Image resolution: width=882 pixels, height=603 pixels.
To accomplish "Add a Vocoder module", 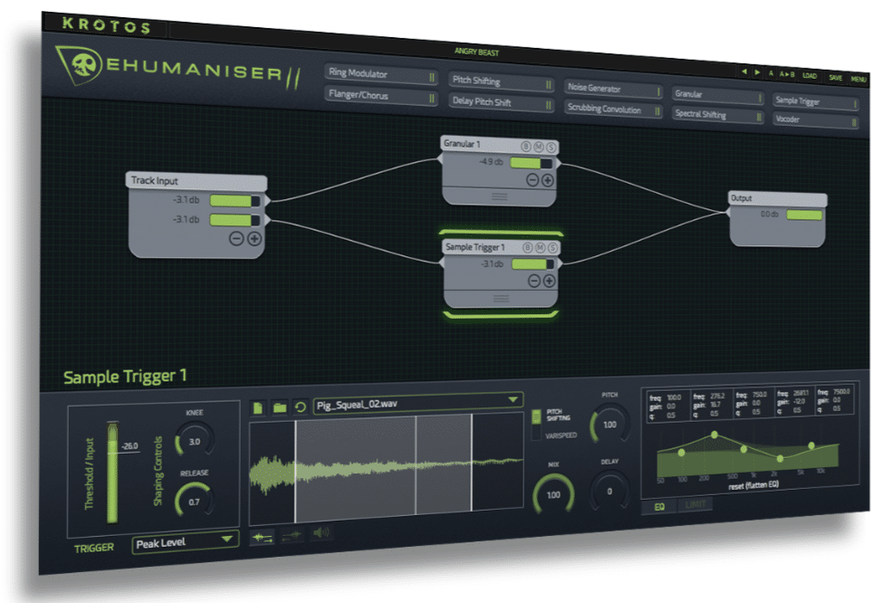I will [x=816, y=120].
